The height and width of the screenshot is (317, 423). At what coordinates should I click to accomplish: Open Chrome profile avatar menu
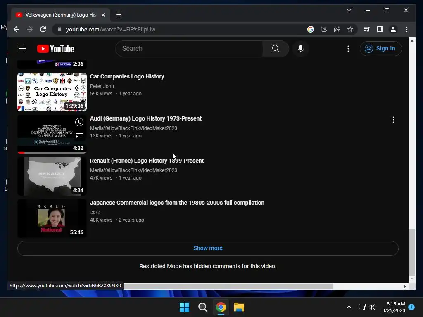coord(393,29)
